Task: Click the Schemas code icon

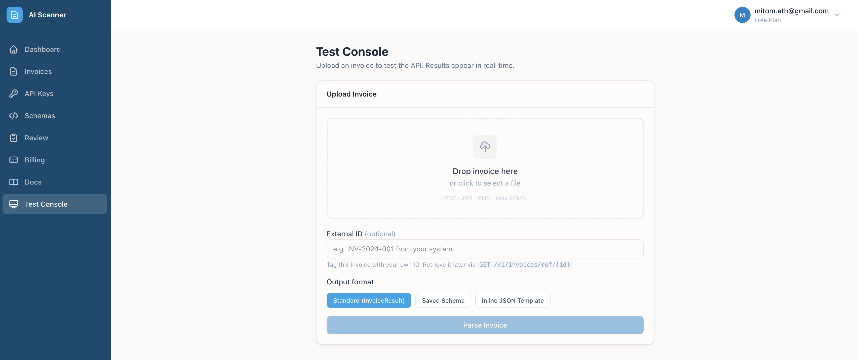Action: [x=14, y=115]
